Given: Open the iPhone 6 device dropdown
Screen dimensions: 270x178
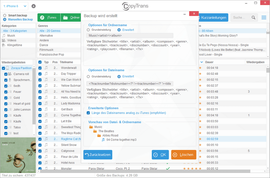Looking at the screenshot, I should (x=15, y=6).
